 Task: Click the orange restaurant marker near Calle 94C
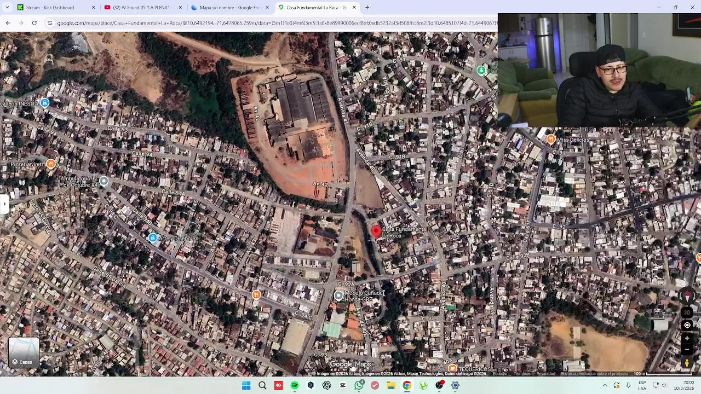(256, 295)
